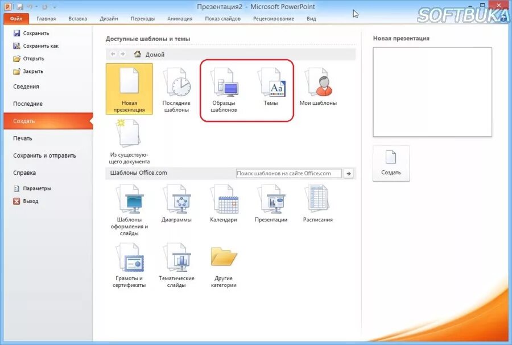The height and width of the screenshot is (345, 512).
Task: Open Диаграммы templates folder
Action: (x=176, y=203)
